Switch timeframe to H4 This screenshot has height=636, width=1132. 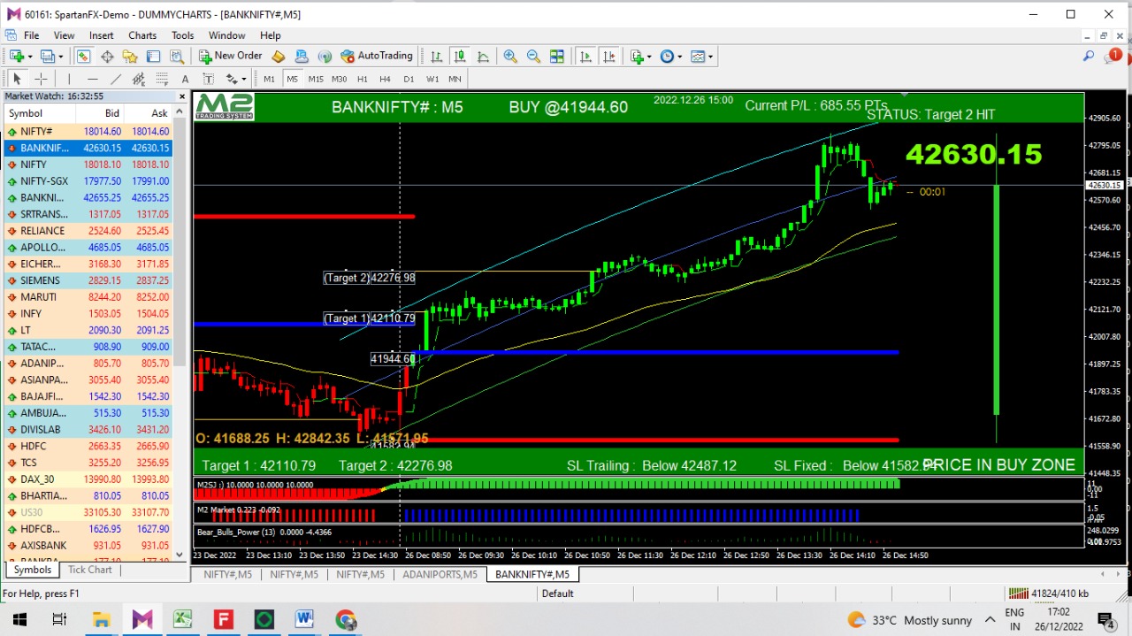385,79
